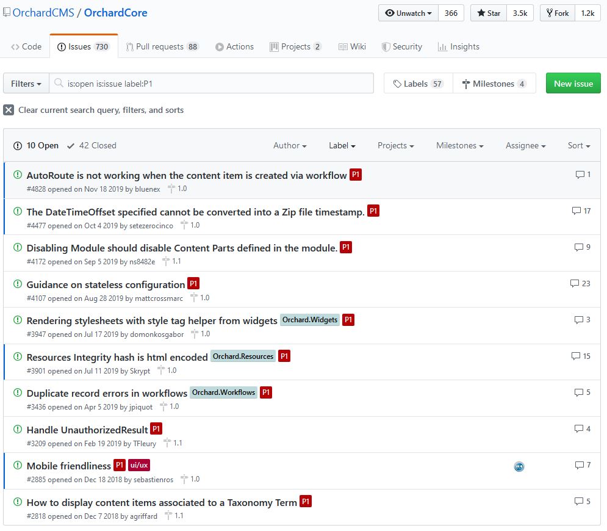Click the repository book icon beside OrchardCMS

click(7, 12)
